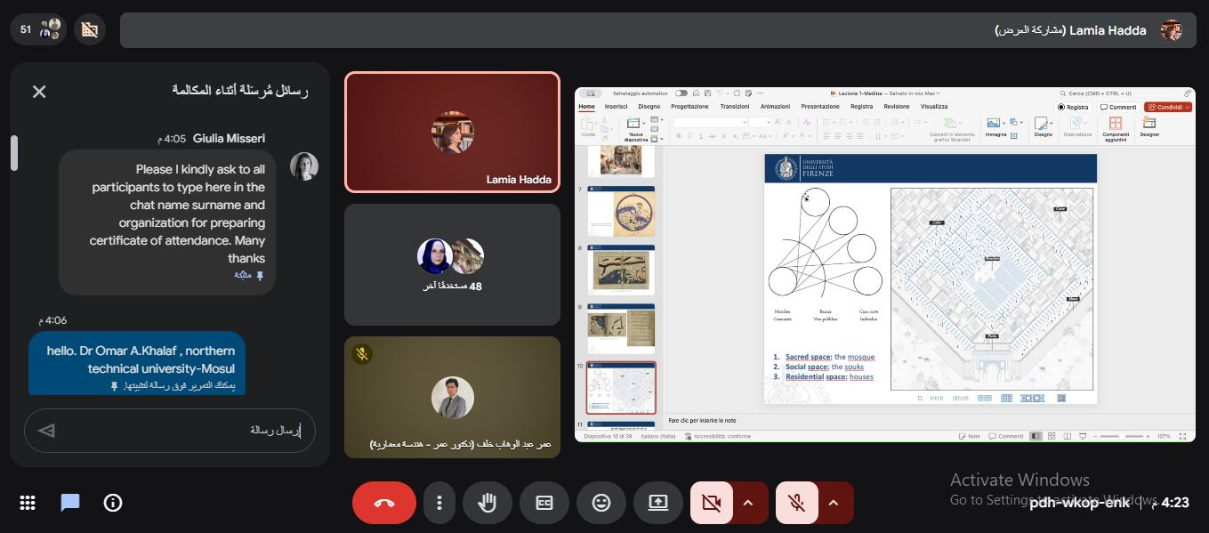This screenshot has width=1209, height=533.
Task: Expand camera settings arrow
Action: tap(748, 503)
